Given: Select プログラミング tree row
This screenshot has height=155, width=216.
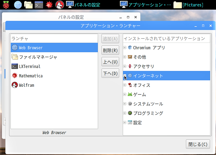Looking at the screenshot, I should (166, 113).
